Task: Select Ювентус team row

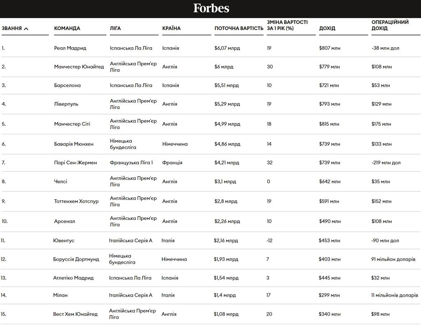Action: click(x=64, y=240)
